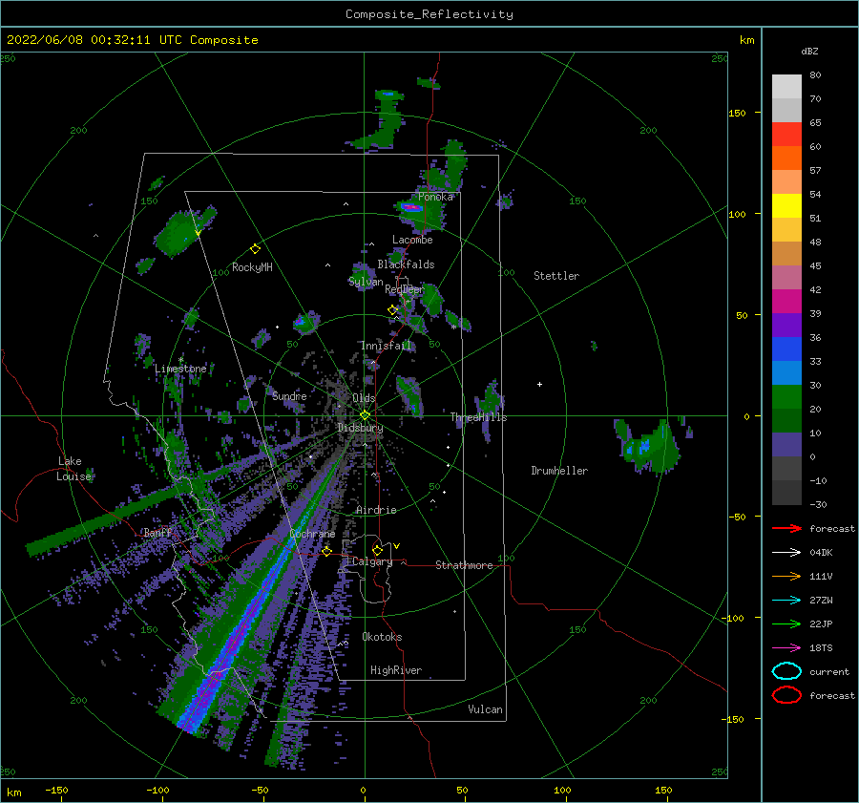Click the Vulcan city label

(485, 709)
